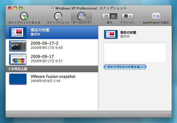
Task: Click the window resize grip corner
Action: pos(169,115)
